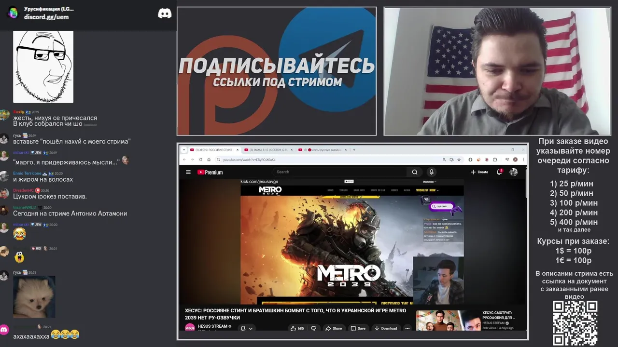Screen dimensions: 618x347
Task: Open the extensions puzzle icon
Action: [x=495, y=160]
